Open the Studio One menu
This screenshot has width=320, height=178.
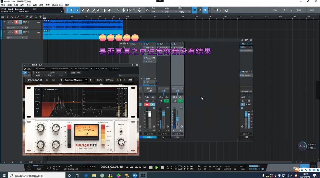57,5
